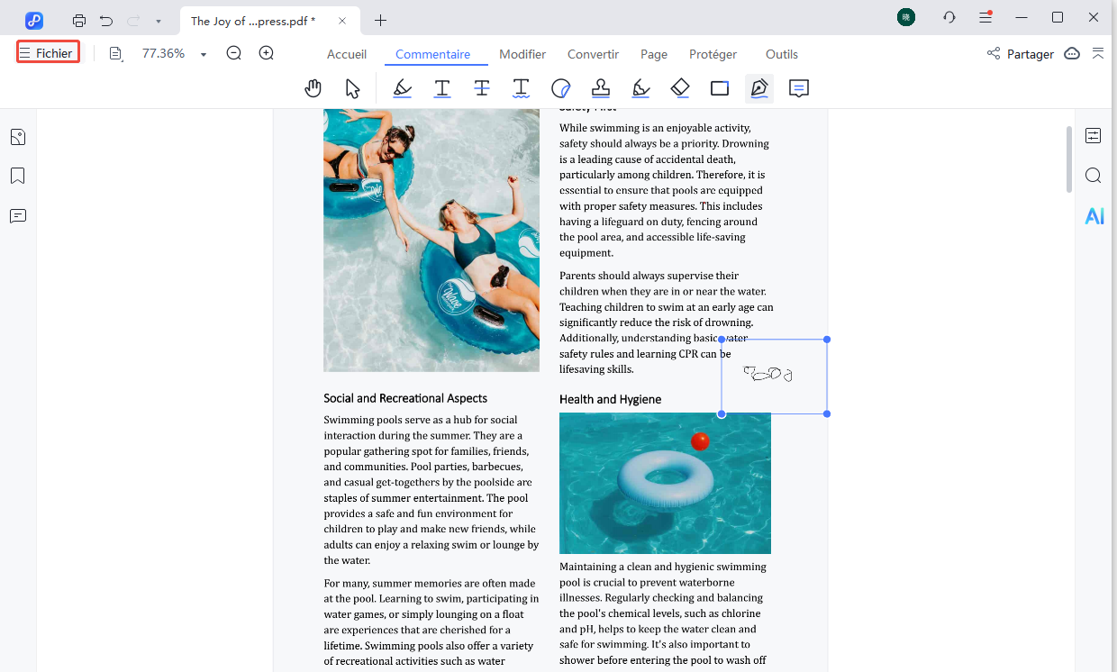Select the signature annotation on the page
This screenshot has height=672, width=1117.
click(770, 374)
